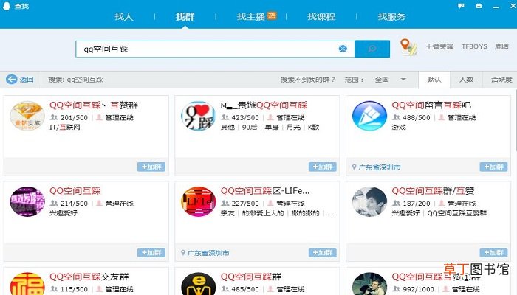Open the 找服务 tab

391,16
